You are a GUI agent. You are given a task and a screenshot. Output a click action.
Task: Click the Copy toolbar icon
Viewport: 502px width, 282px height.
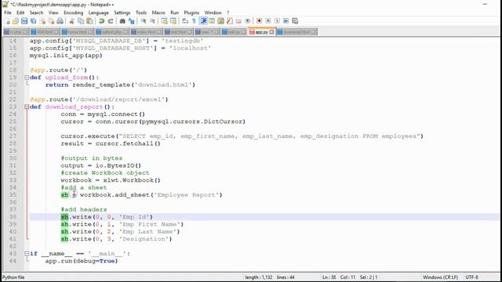click(81, 21)
